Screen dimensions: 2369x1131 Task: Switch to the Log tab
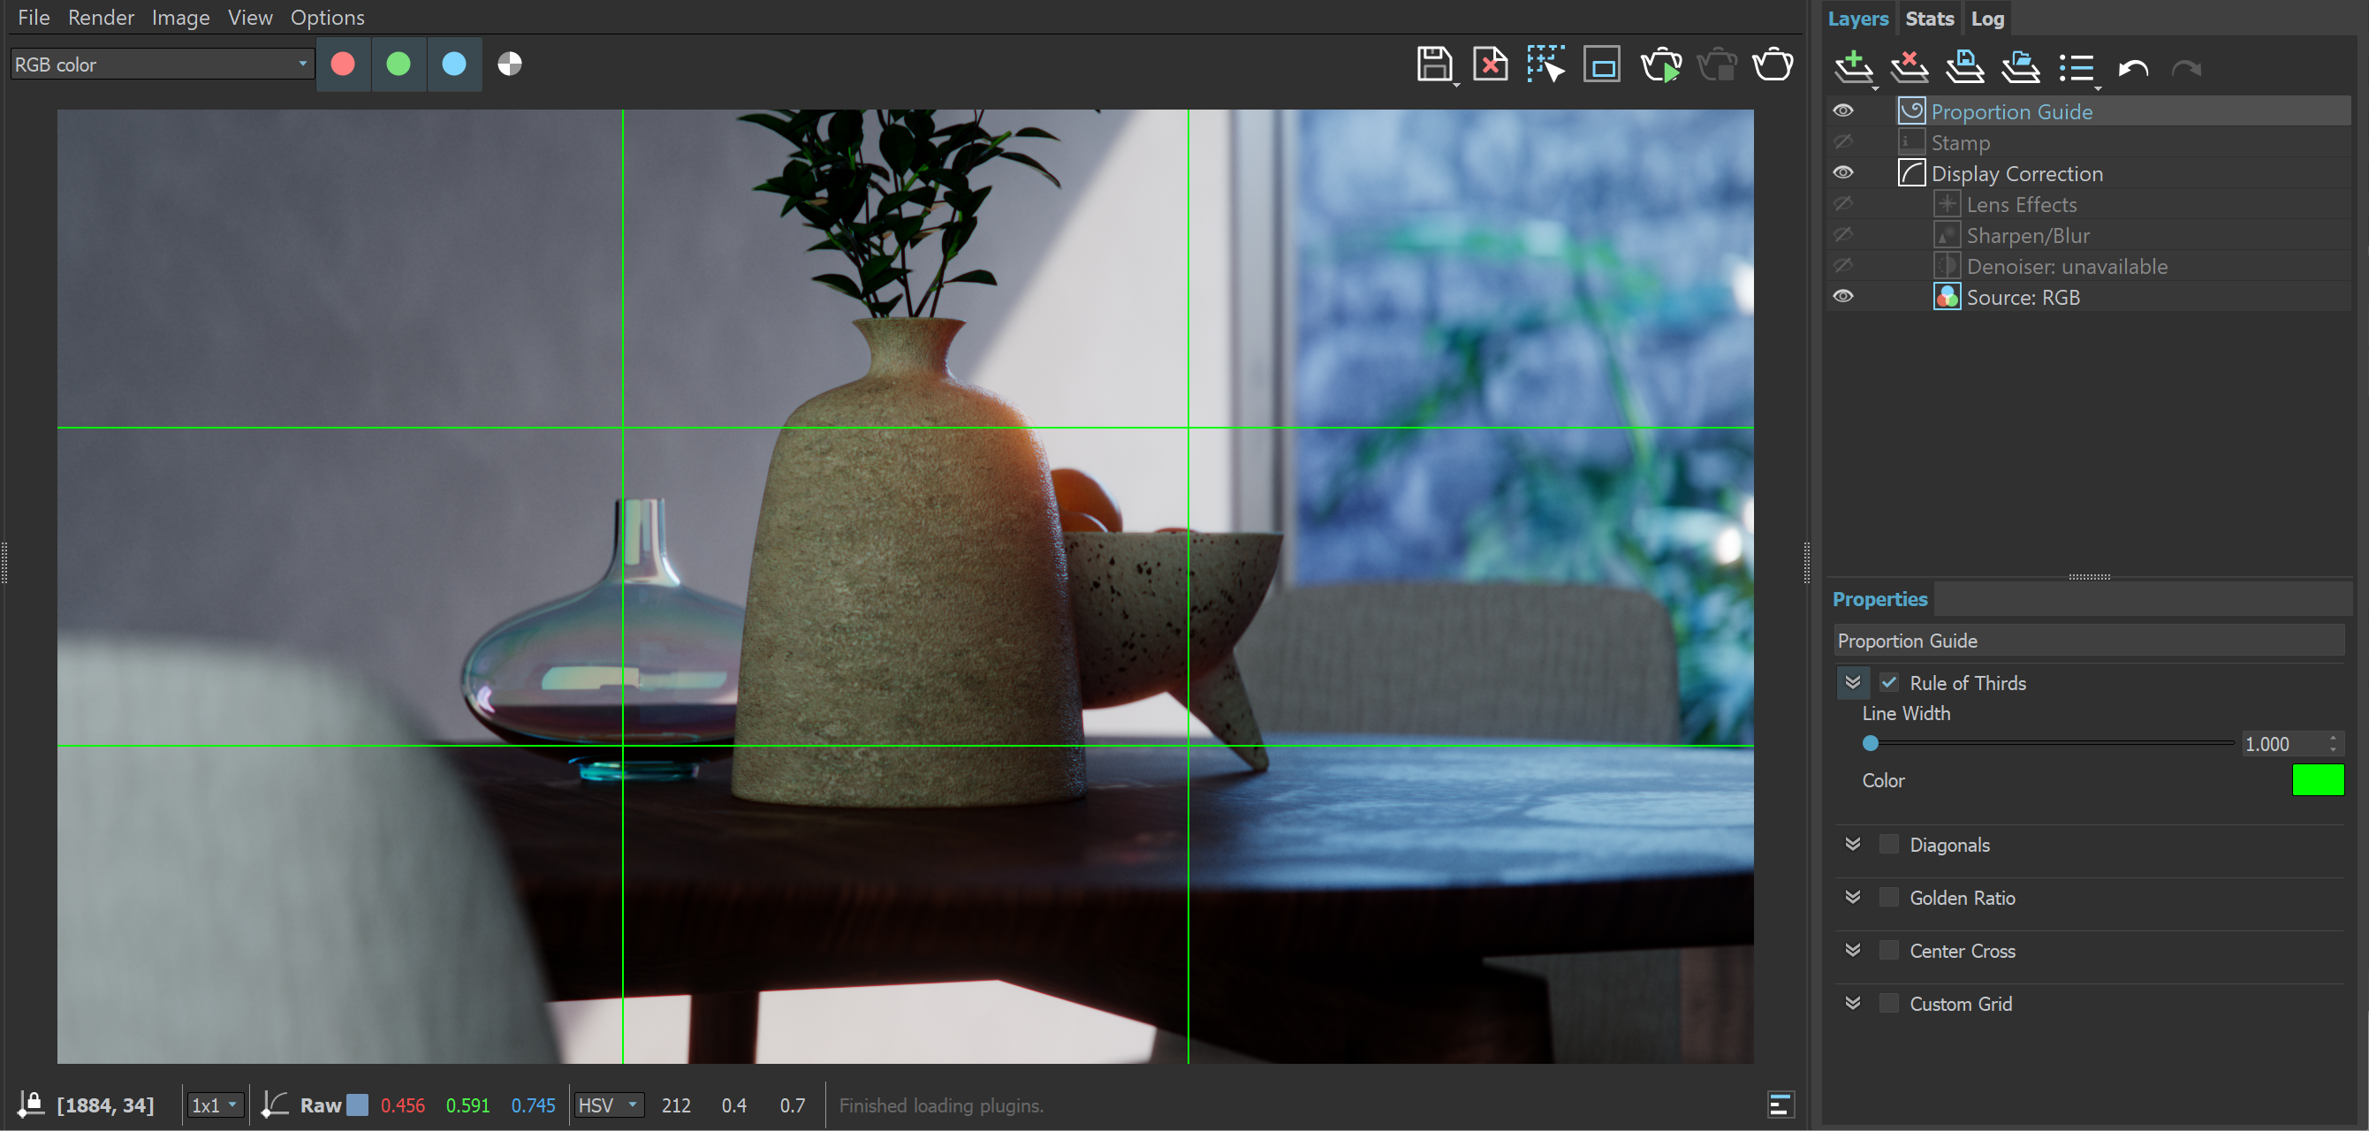(1987, 19)
